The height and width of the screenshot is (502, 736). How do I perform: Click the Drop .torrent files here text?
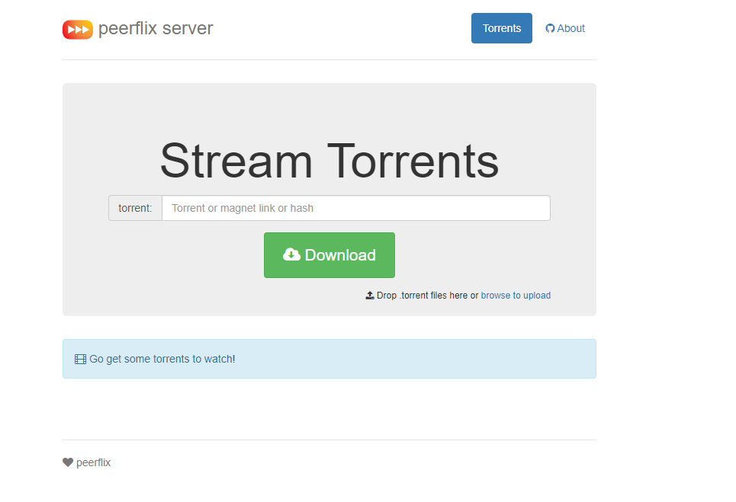(x=423, y=295)
